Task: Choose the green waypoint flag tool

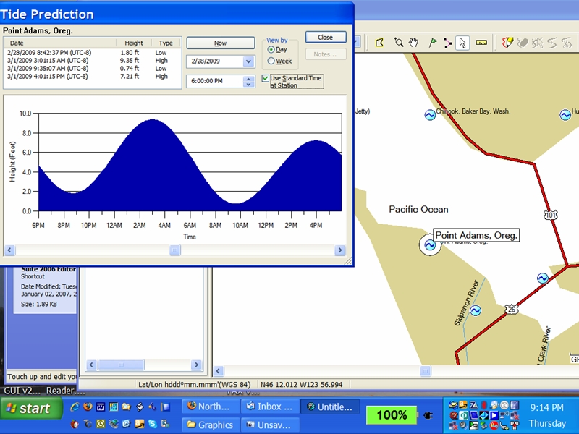Action: [433, 43]
